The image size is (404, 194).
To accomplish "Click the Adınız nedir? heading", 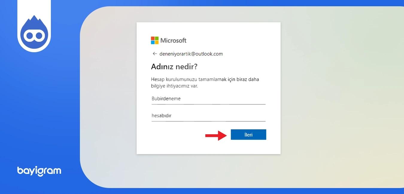I will [174, 67].
